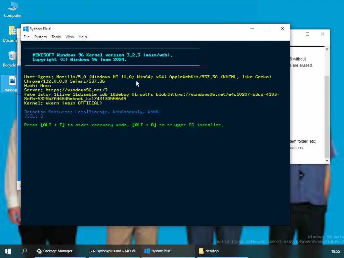Select the Documents folder desktop icon
Image resolution: width=344 pixels, height=258 pixels.
(10, 34)
